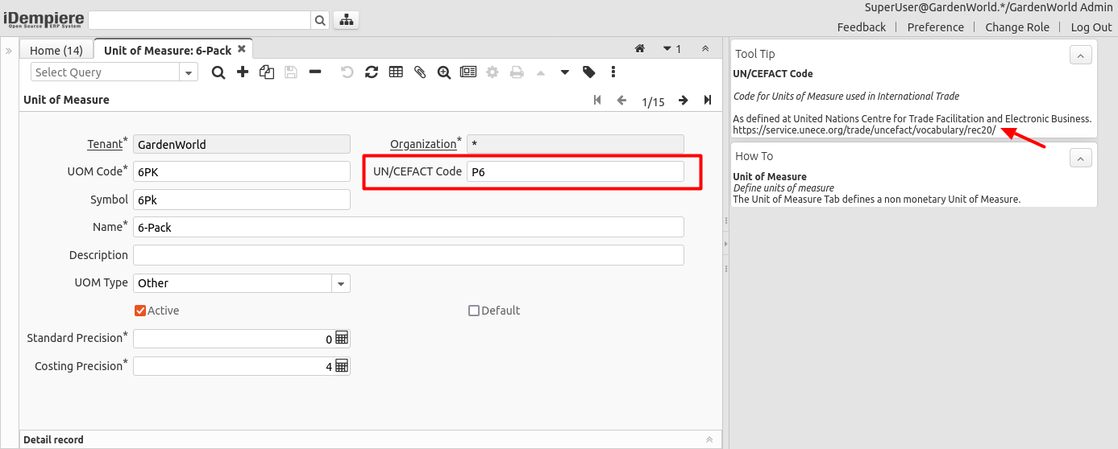The height and width of the screenshot is (449, 1118).
Task: Collapse the Tool Tip panel
Action: (1080, 55)
